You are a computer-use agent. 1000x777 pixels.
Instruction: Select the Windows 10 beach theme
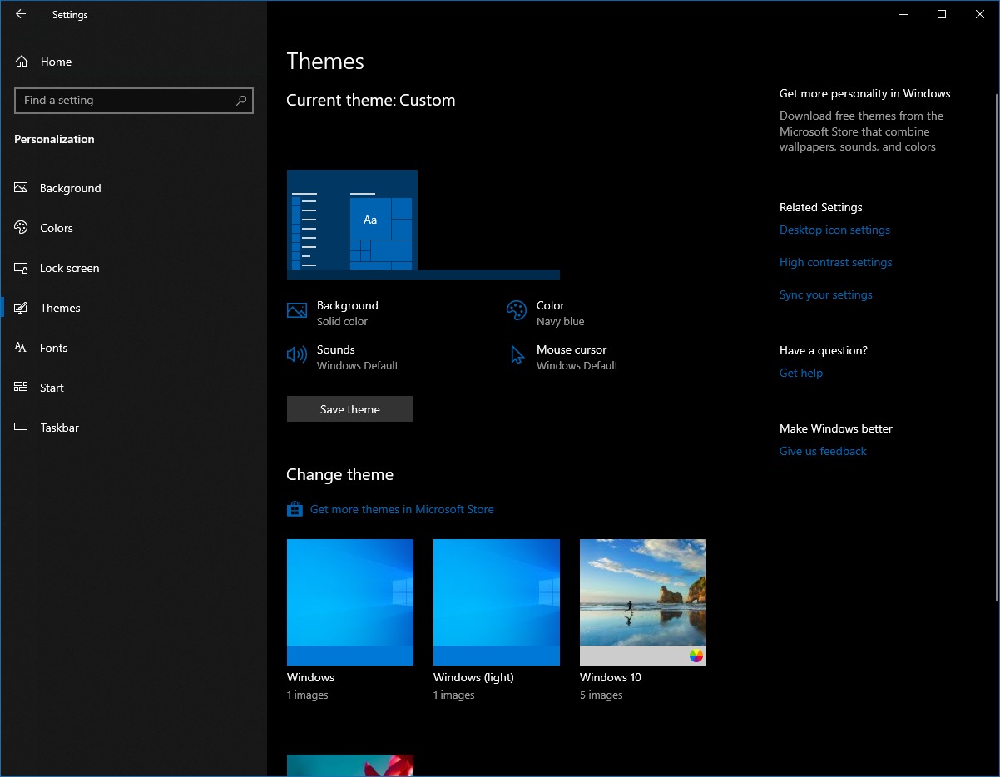click(x=643, y=602)
